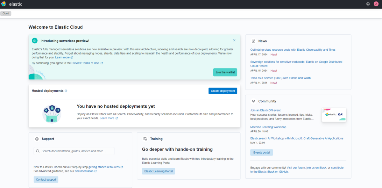382x188 pixels.
Task: Click the APRIL 30, 18:00 event time
Action: click(x=259, y=131)
